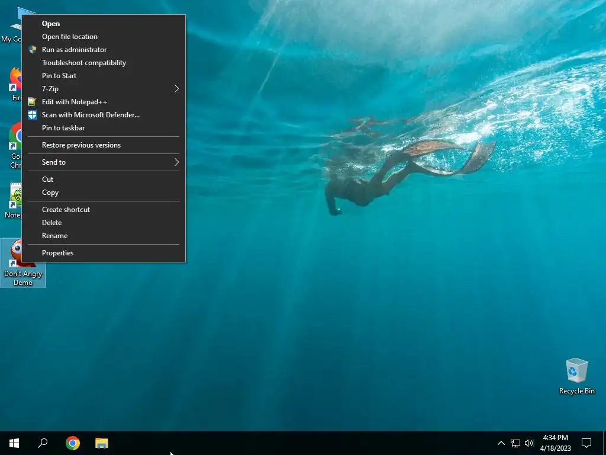The height and width of the screenshot is (455, 606).
Task: Launch Chrome from the taskbar
Action: 73,443
